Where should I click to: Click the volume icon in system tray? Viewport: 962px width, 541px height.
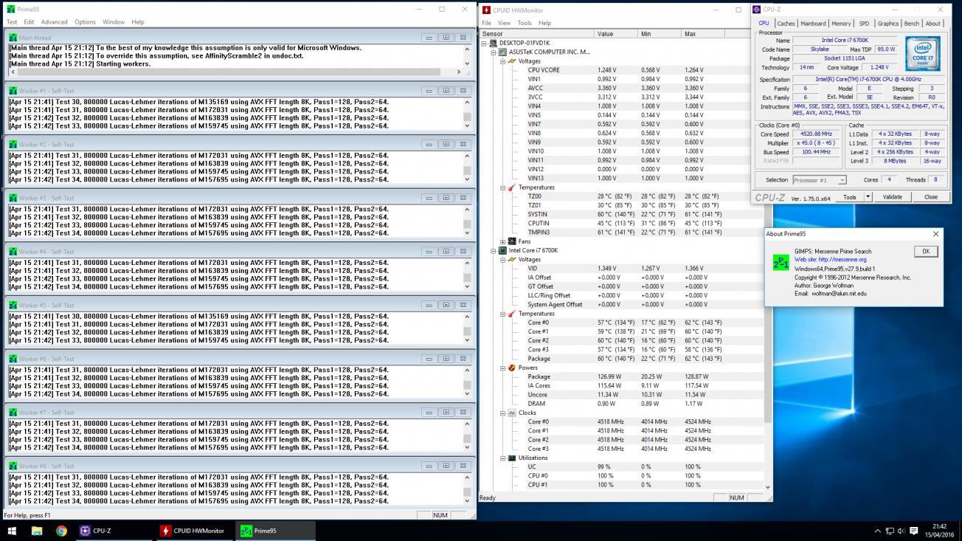(x=901, y=531)
